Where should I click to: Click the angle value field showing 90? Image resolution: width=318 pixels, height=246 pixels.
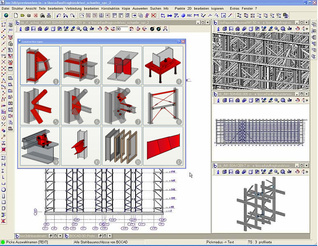122,29
